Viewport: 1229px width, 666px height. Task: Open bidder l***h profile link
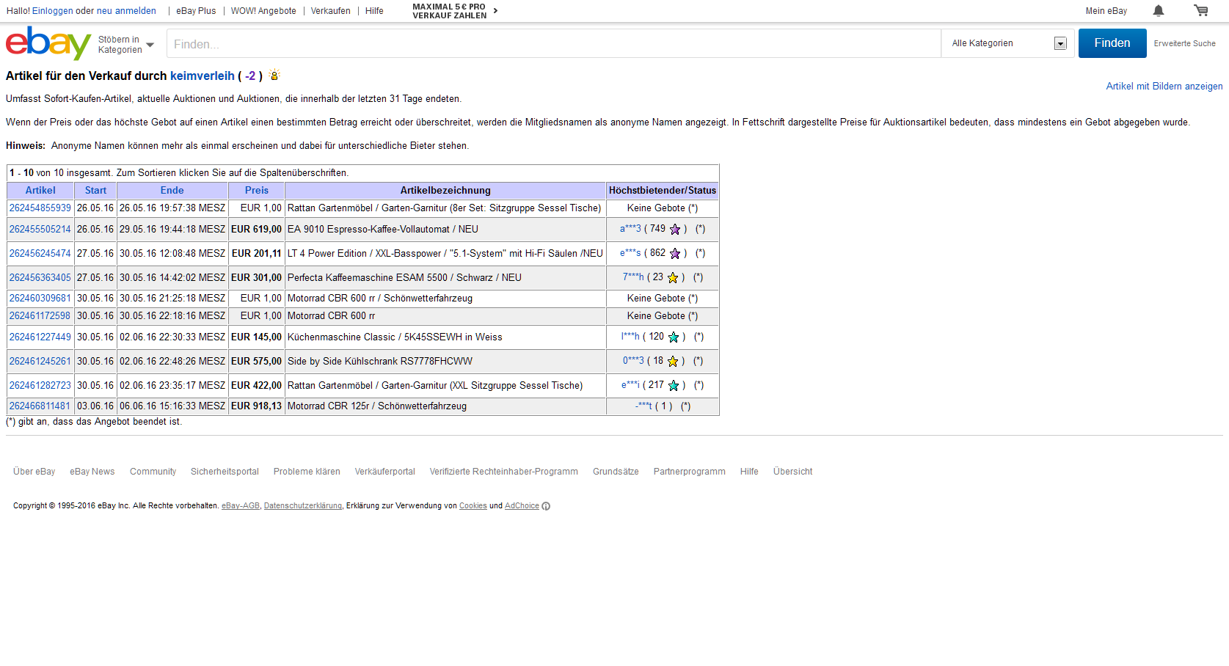pyautogui.click(x=630, y=337)
